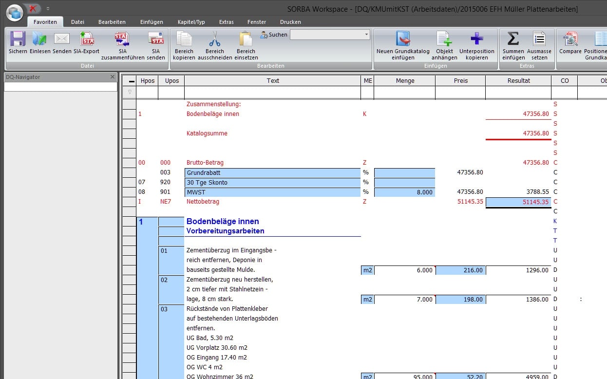The image size is (607, 379).
Task: Click Neuen Grundkatalog einfügen icon
Action: (x=403, y=39)
